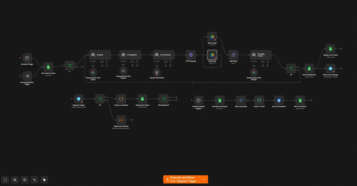357x186 pixels.
Task: Zoom in on the canvas
Action: click(15, 180)
